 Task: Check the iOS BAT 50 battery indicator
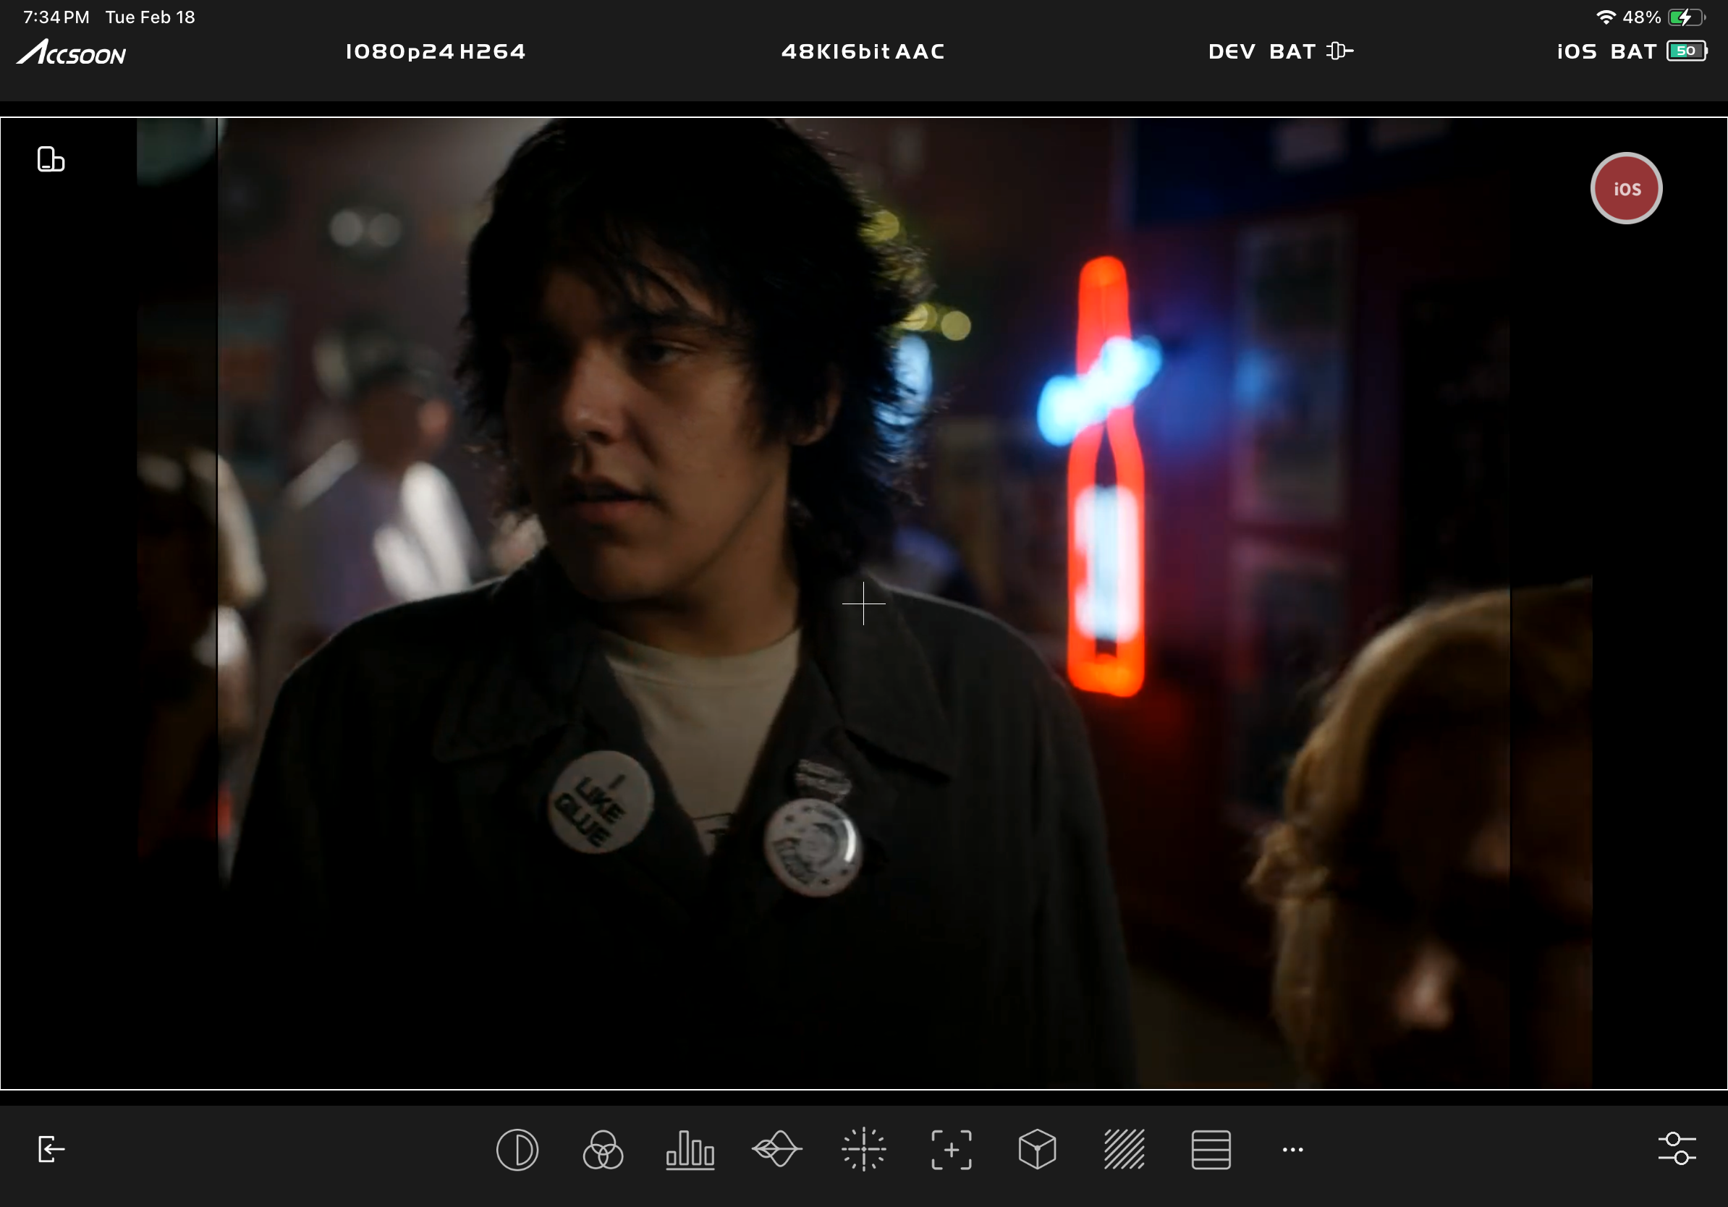point(1632,51)
